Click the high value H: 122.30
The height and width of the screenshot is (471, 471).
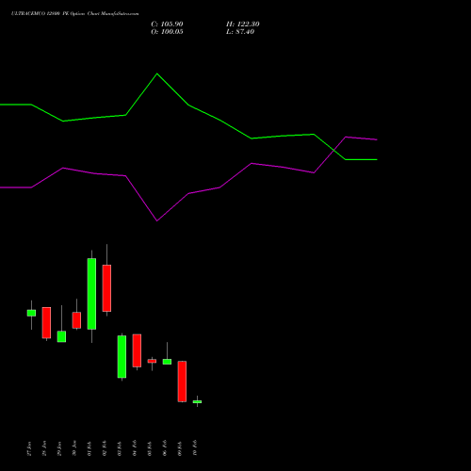[x=243, y=24]
